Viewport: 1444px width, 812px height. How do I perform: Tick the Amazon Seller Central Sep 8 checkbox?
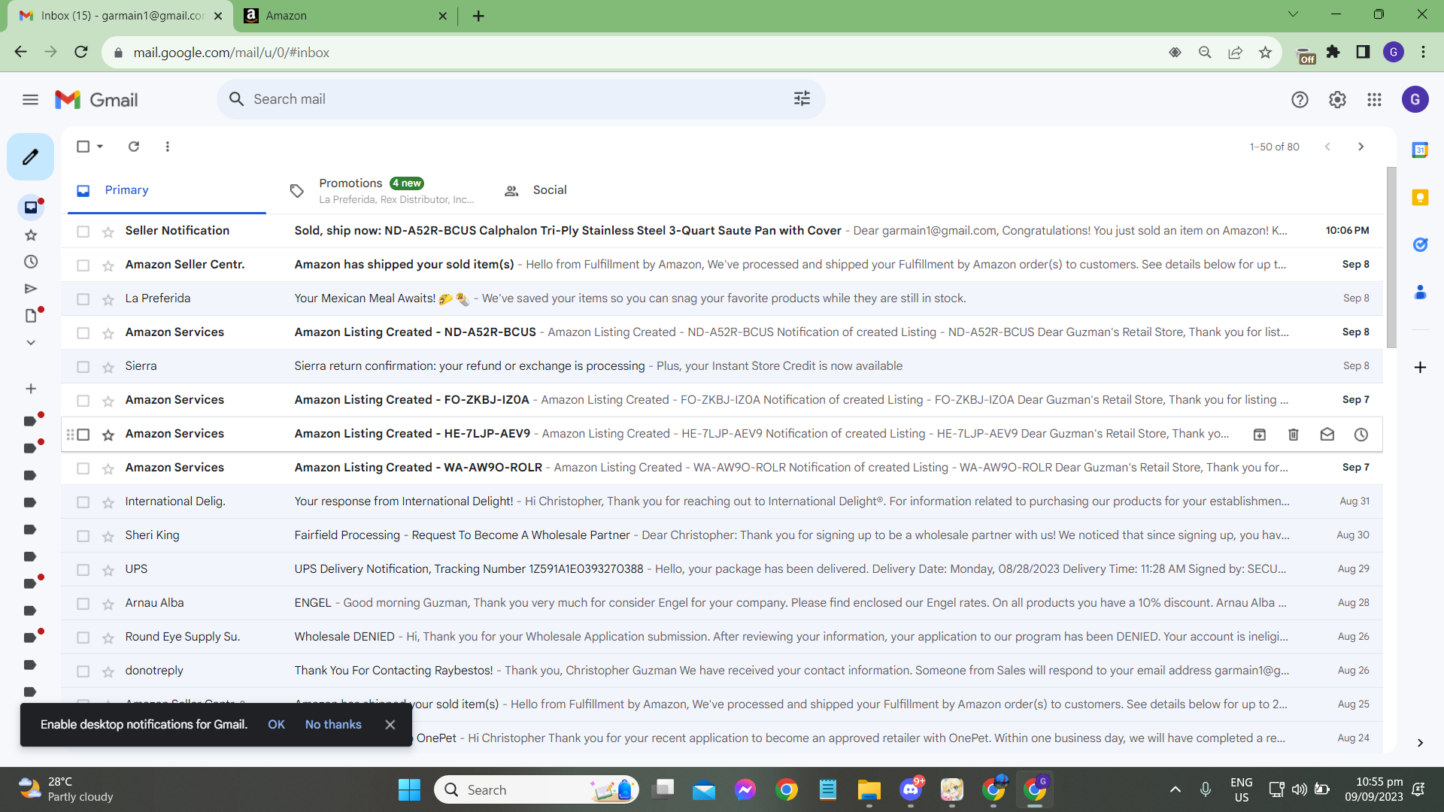click(x=83, y=265)
